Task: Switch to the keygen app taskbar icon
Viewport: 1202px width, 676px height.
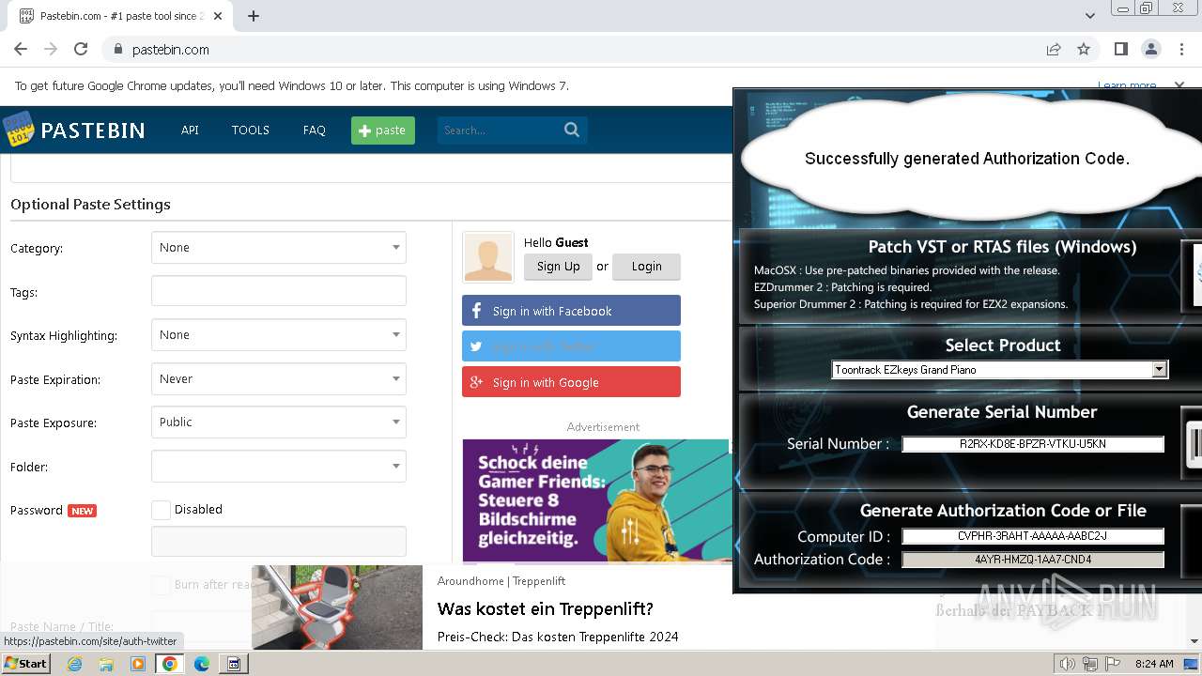Action: coord(234,664)
